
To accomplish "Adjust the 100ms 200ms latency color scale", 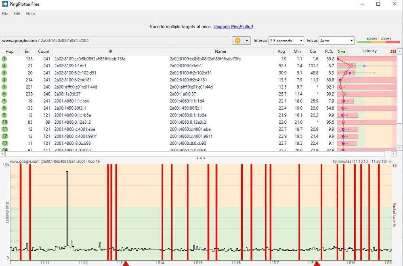I will [378, 40].
